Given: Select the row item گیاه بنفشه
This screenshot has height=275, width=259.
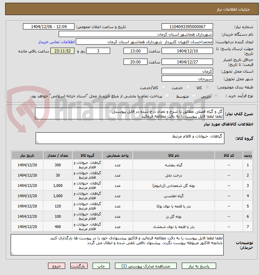Looking at the screenshot, I should tap(174, 165).
